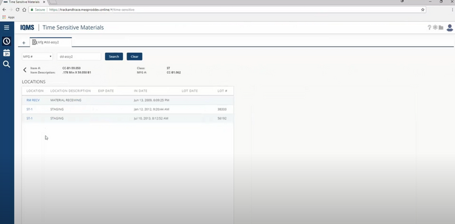Select the Jun 13, 2009 in-date cell
This screenshot has height=224, width=455.
tap(152, 100)
